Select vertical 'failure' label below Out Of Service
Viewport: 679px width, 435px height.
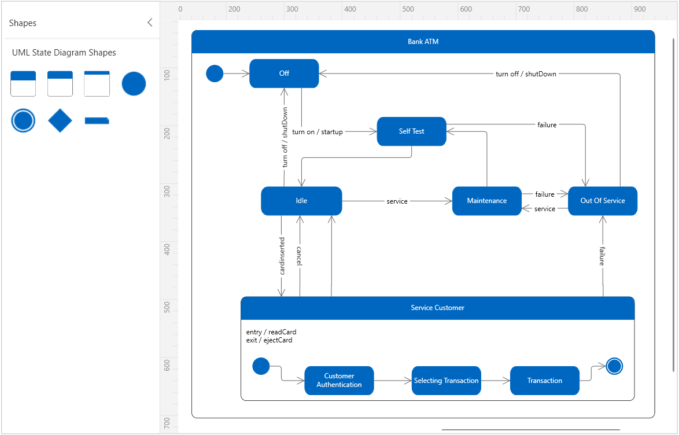tap(602, 256)
